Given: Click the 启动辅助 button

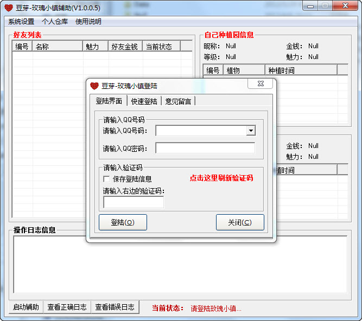Looking at the screenshot, I should click(26, 307).
